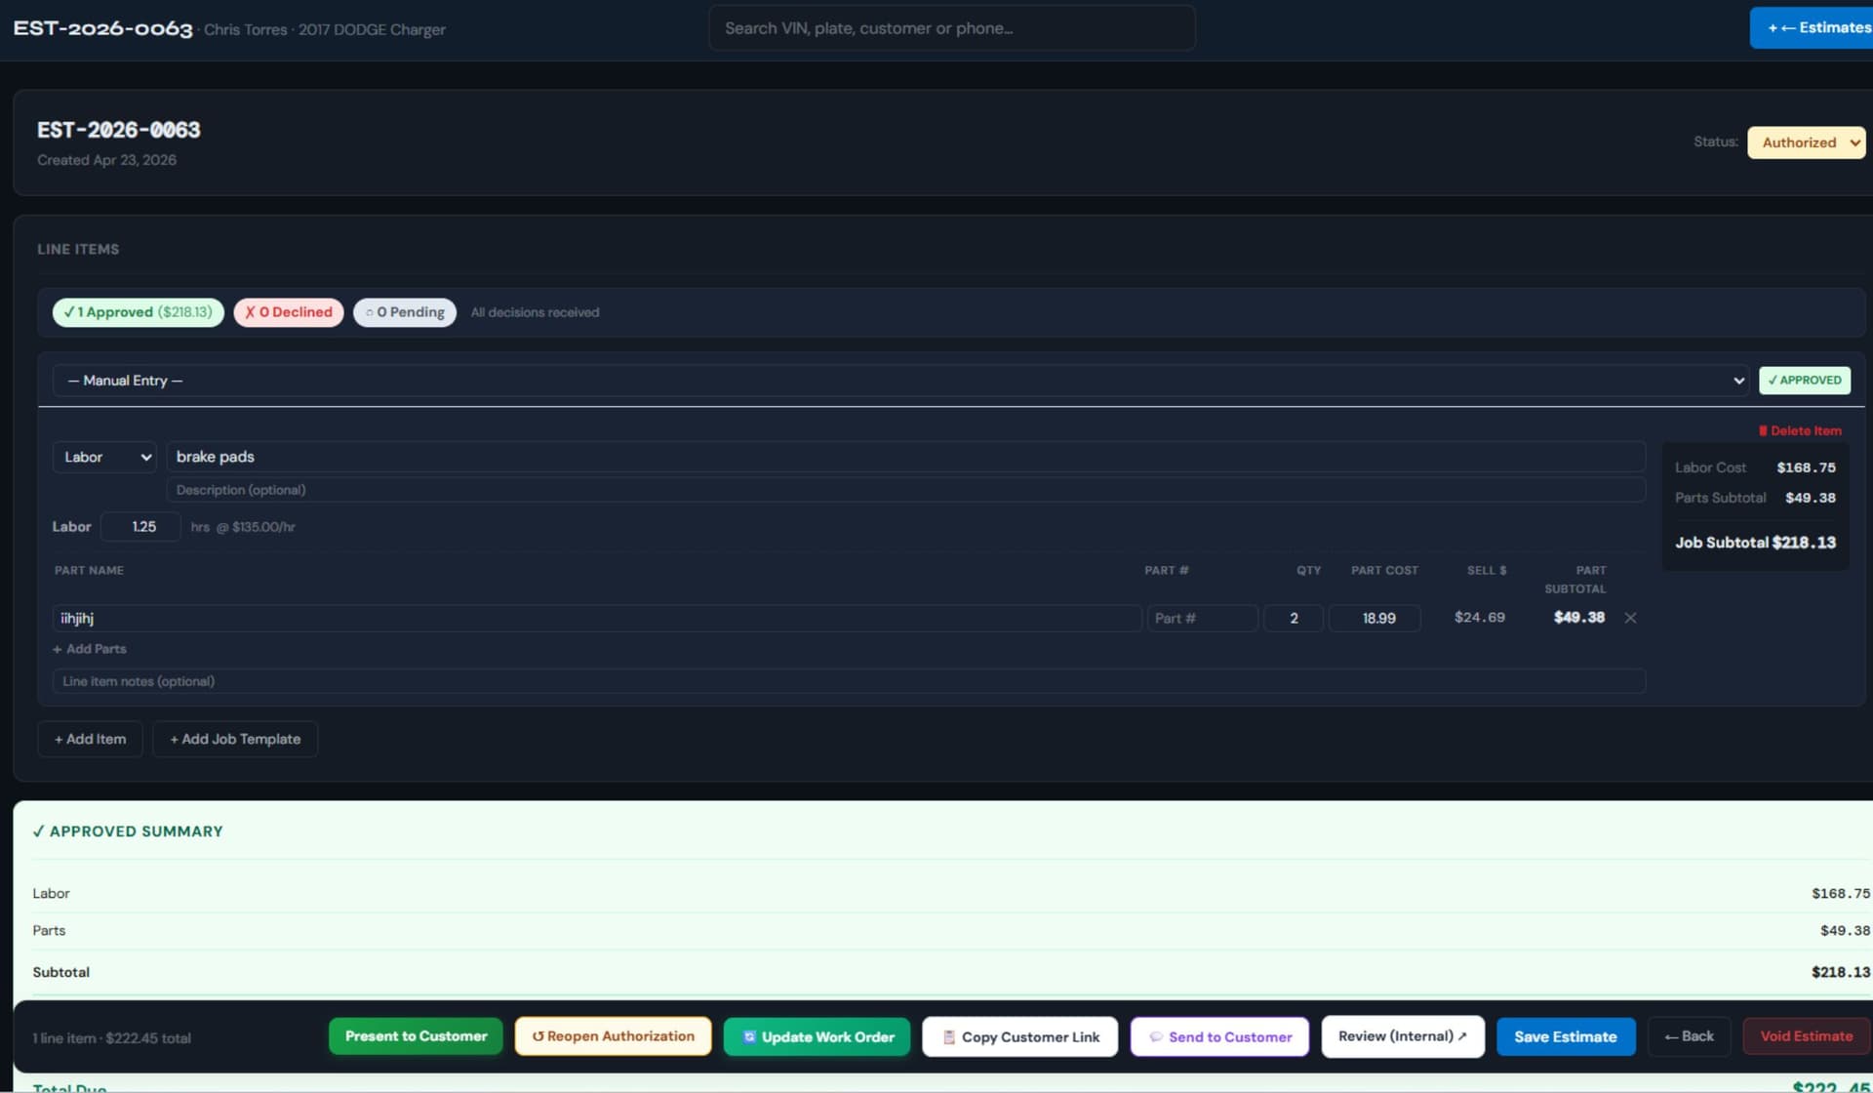This screenshot has width=1873, height=1093.
Task: Click the Estimates button in header
Action: pyautogui.click(x=1812, y=27)
